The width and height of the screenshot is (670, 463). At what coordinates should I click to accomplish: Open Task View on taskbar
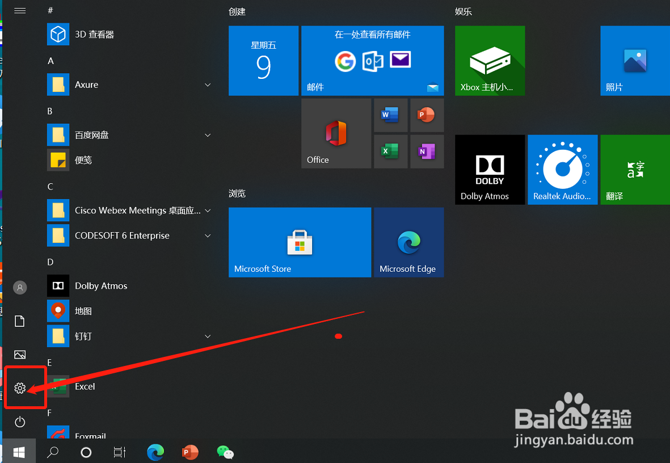pyautogui.click(x=119, y=452)
